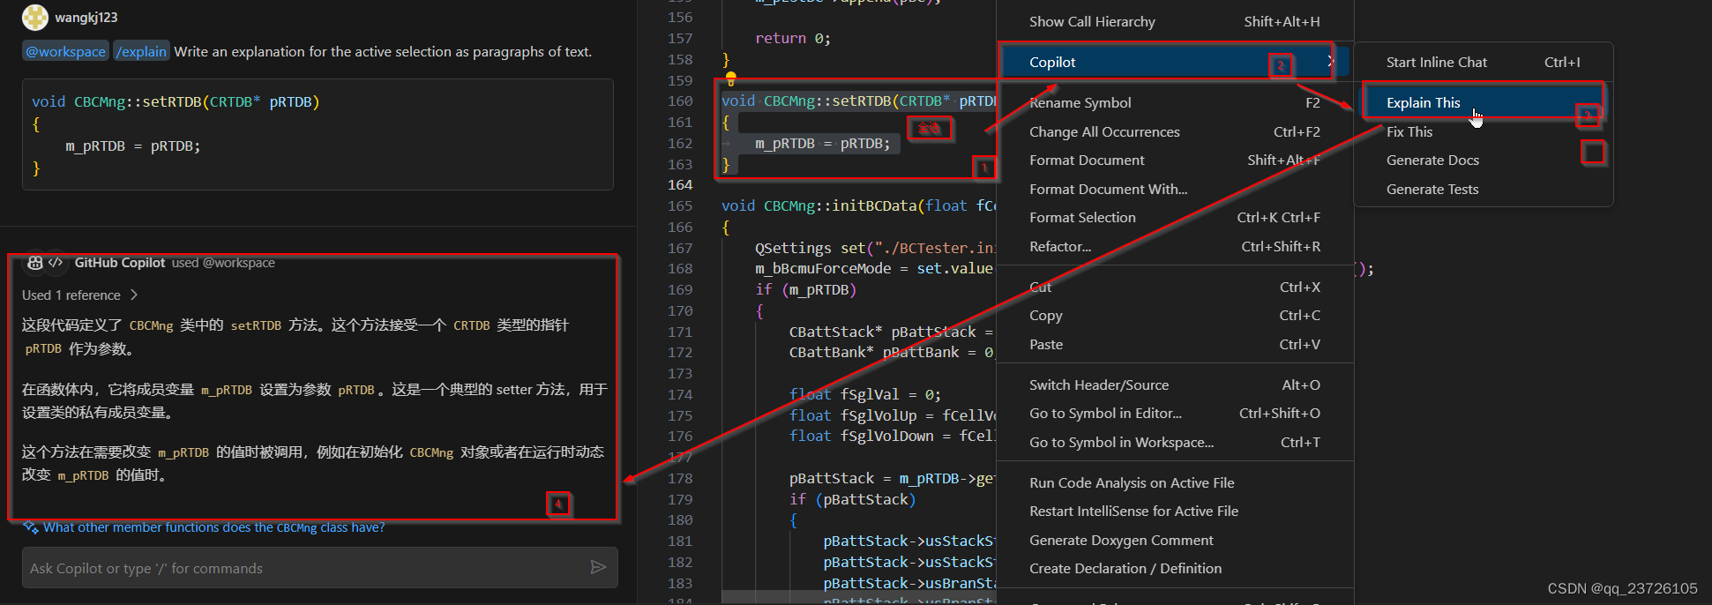Choose Generate Doxygen Comment

click(x=1175, y=540)
